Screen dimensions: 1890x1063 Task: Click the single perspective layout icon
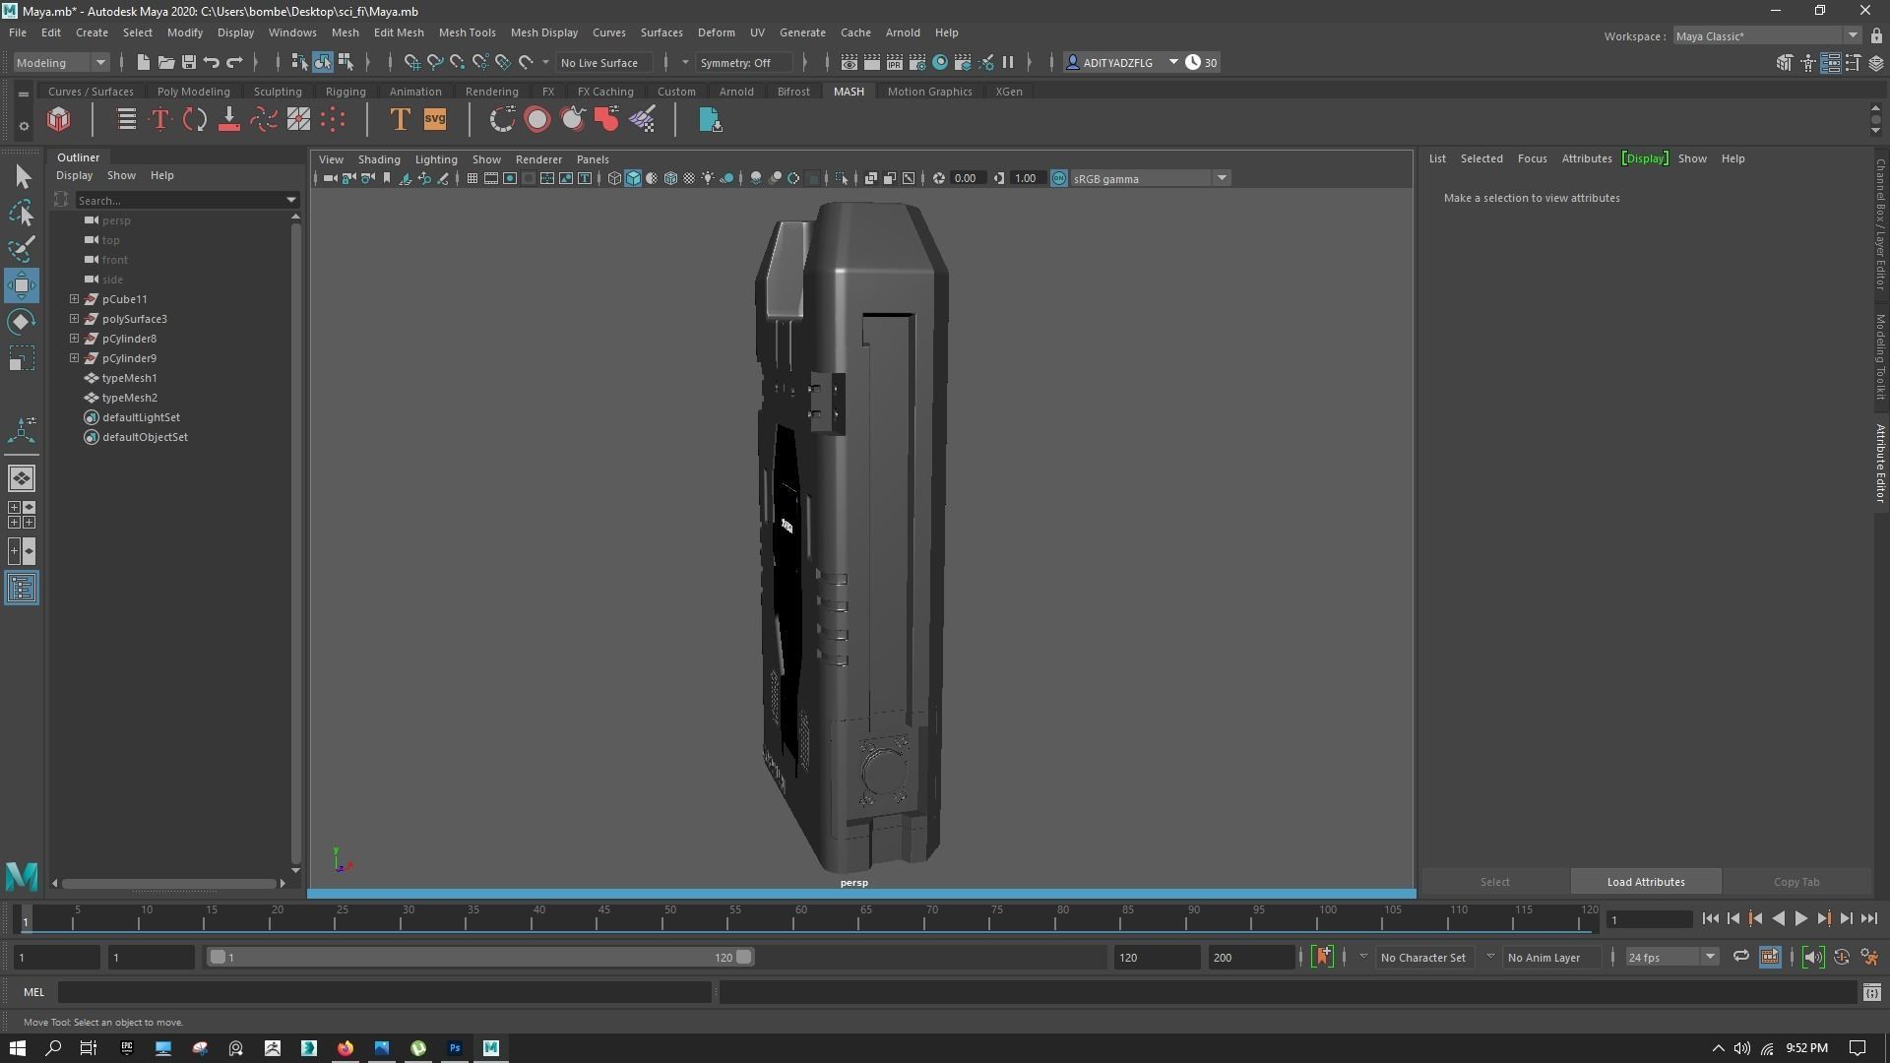[22, 478]
